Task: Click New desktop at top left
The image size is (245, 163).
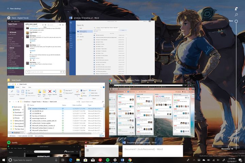Action: (14, 8)
